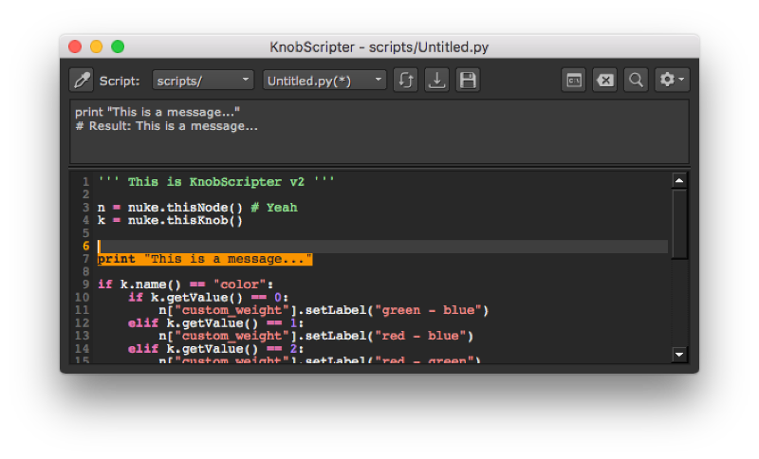Open the scripts/ folder dropdown

tap(203, 81)
